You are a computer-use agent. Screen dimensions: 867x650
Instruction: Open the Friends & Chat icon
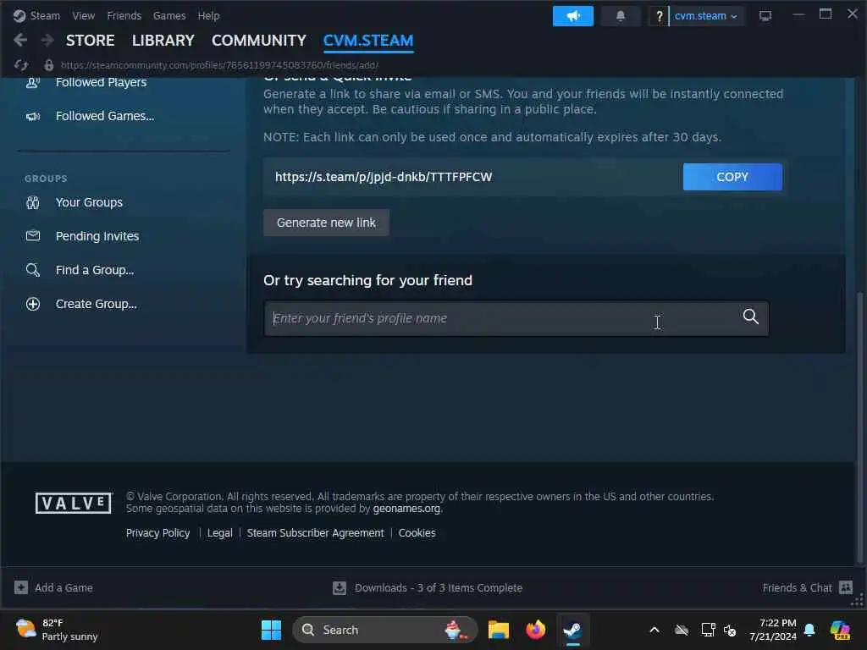pos(846,587)
